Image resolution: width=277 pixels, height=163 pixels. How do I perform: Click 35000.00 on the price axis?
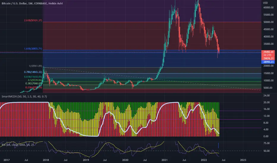click(x=268, y=44)
